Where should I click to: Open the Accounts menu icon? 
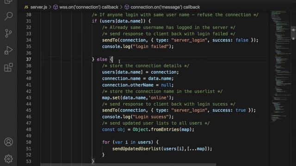point(8,142)
